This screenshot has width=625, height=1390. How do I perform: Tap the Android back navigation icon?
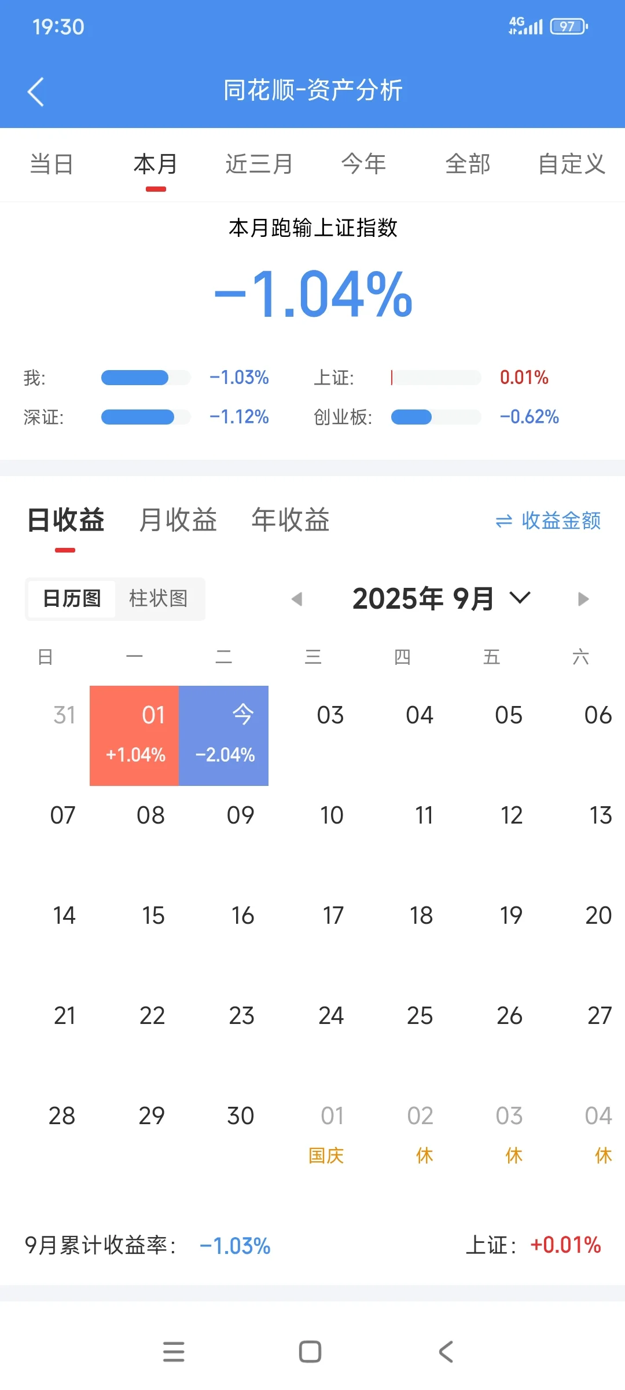(446, 1352)
